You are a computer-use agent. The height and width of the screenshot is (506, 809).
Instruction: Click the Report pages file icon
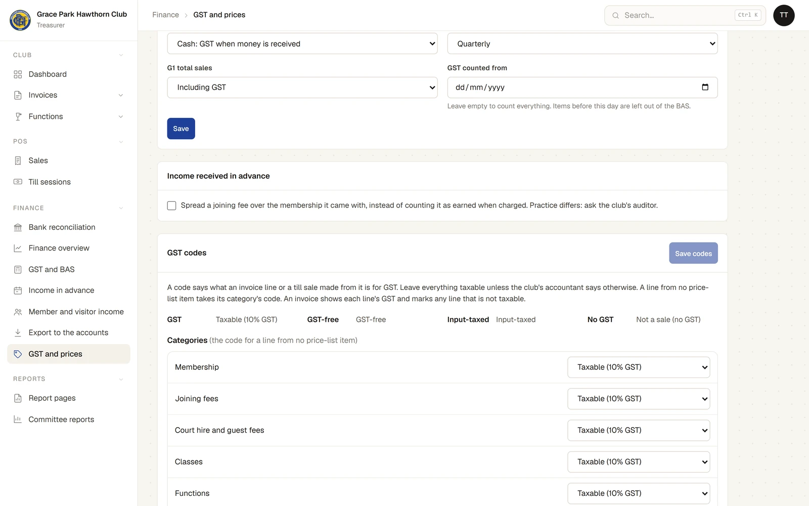[x=18, y=398]
